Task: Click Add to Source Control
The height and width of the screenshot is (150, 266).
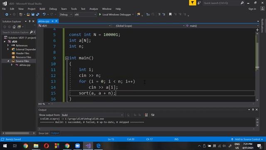Action: [247, 139]
